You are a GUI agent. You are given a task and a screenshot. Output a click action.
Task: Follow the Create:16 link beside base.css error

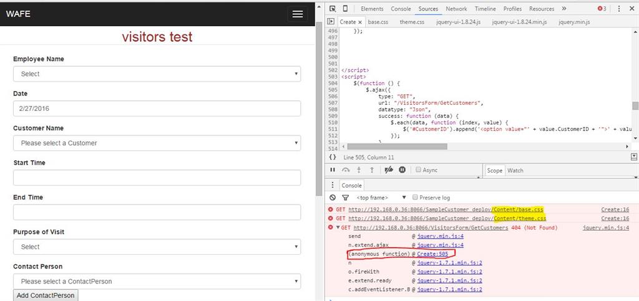click(x=615, y=209)
